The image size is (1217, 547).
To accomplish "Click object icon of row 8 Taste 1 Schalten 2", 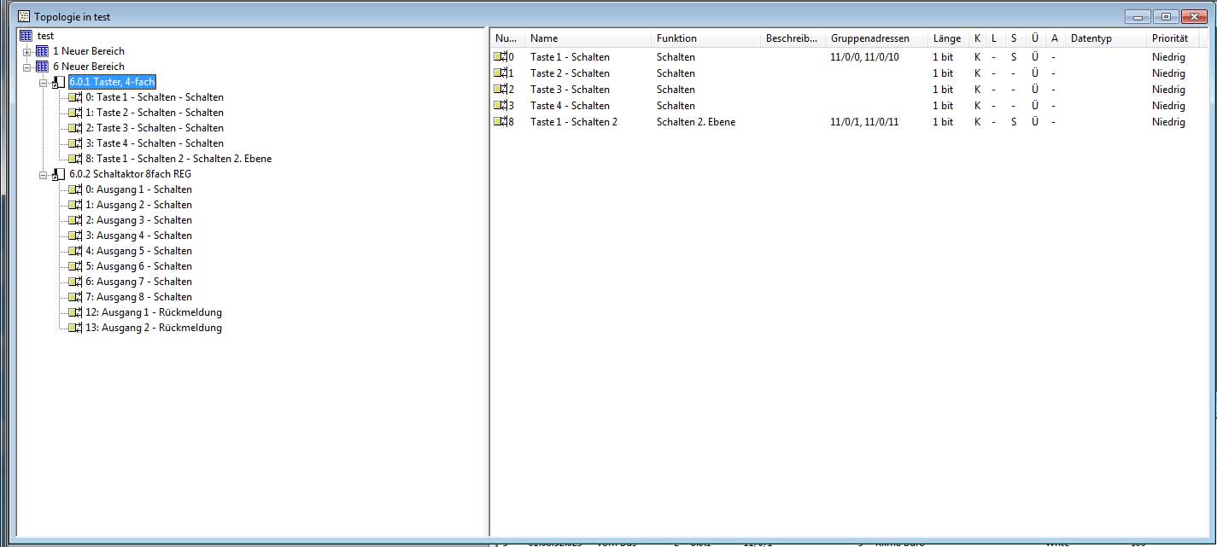I will coord(500,122).
